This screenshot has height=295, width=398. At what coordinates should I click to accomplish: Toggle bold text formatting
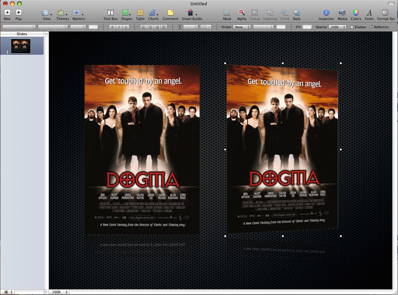pyautogui.click(x=112, y=27)
